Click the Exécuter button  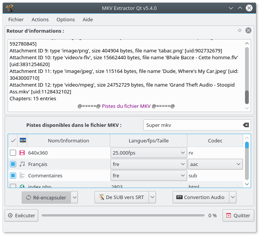[21, 215]
